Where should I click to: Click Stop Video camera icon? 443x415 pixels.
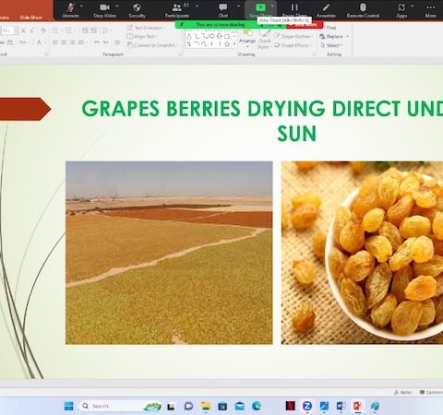[x=104, y=7]
